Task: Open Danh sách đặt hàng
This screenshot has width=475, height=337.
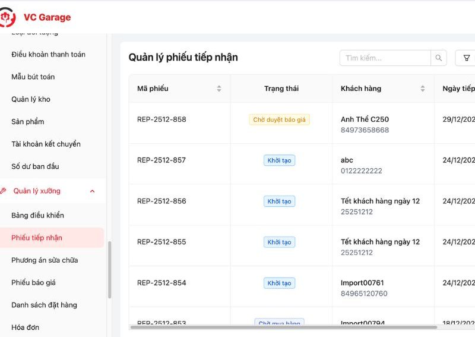Action: tap(44, 305)
